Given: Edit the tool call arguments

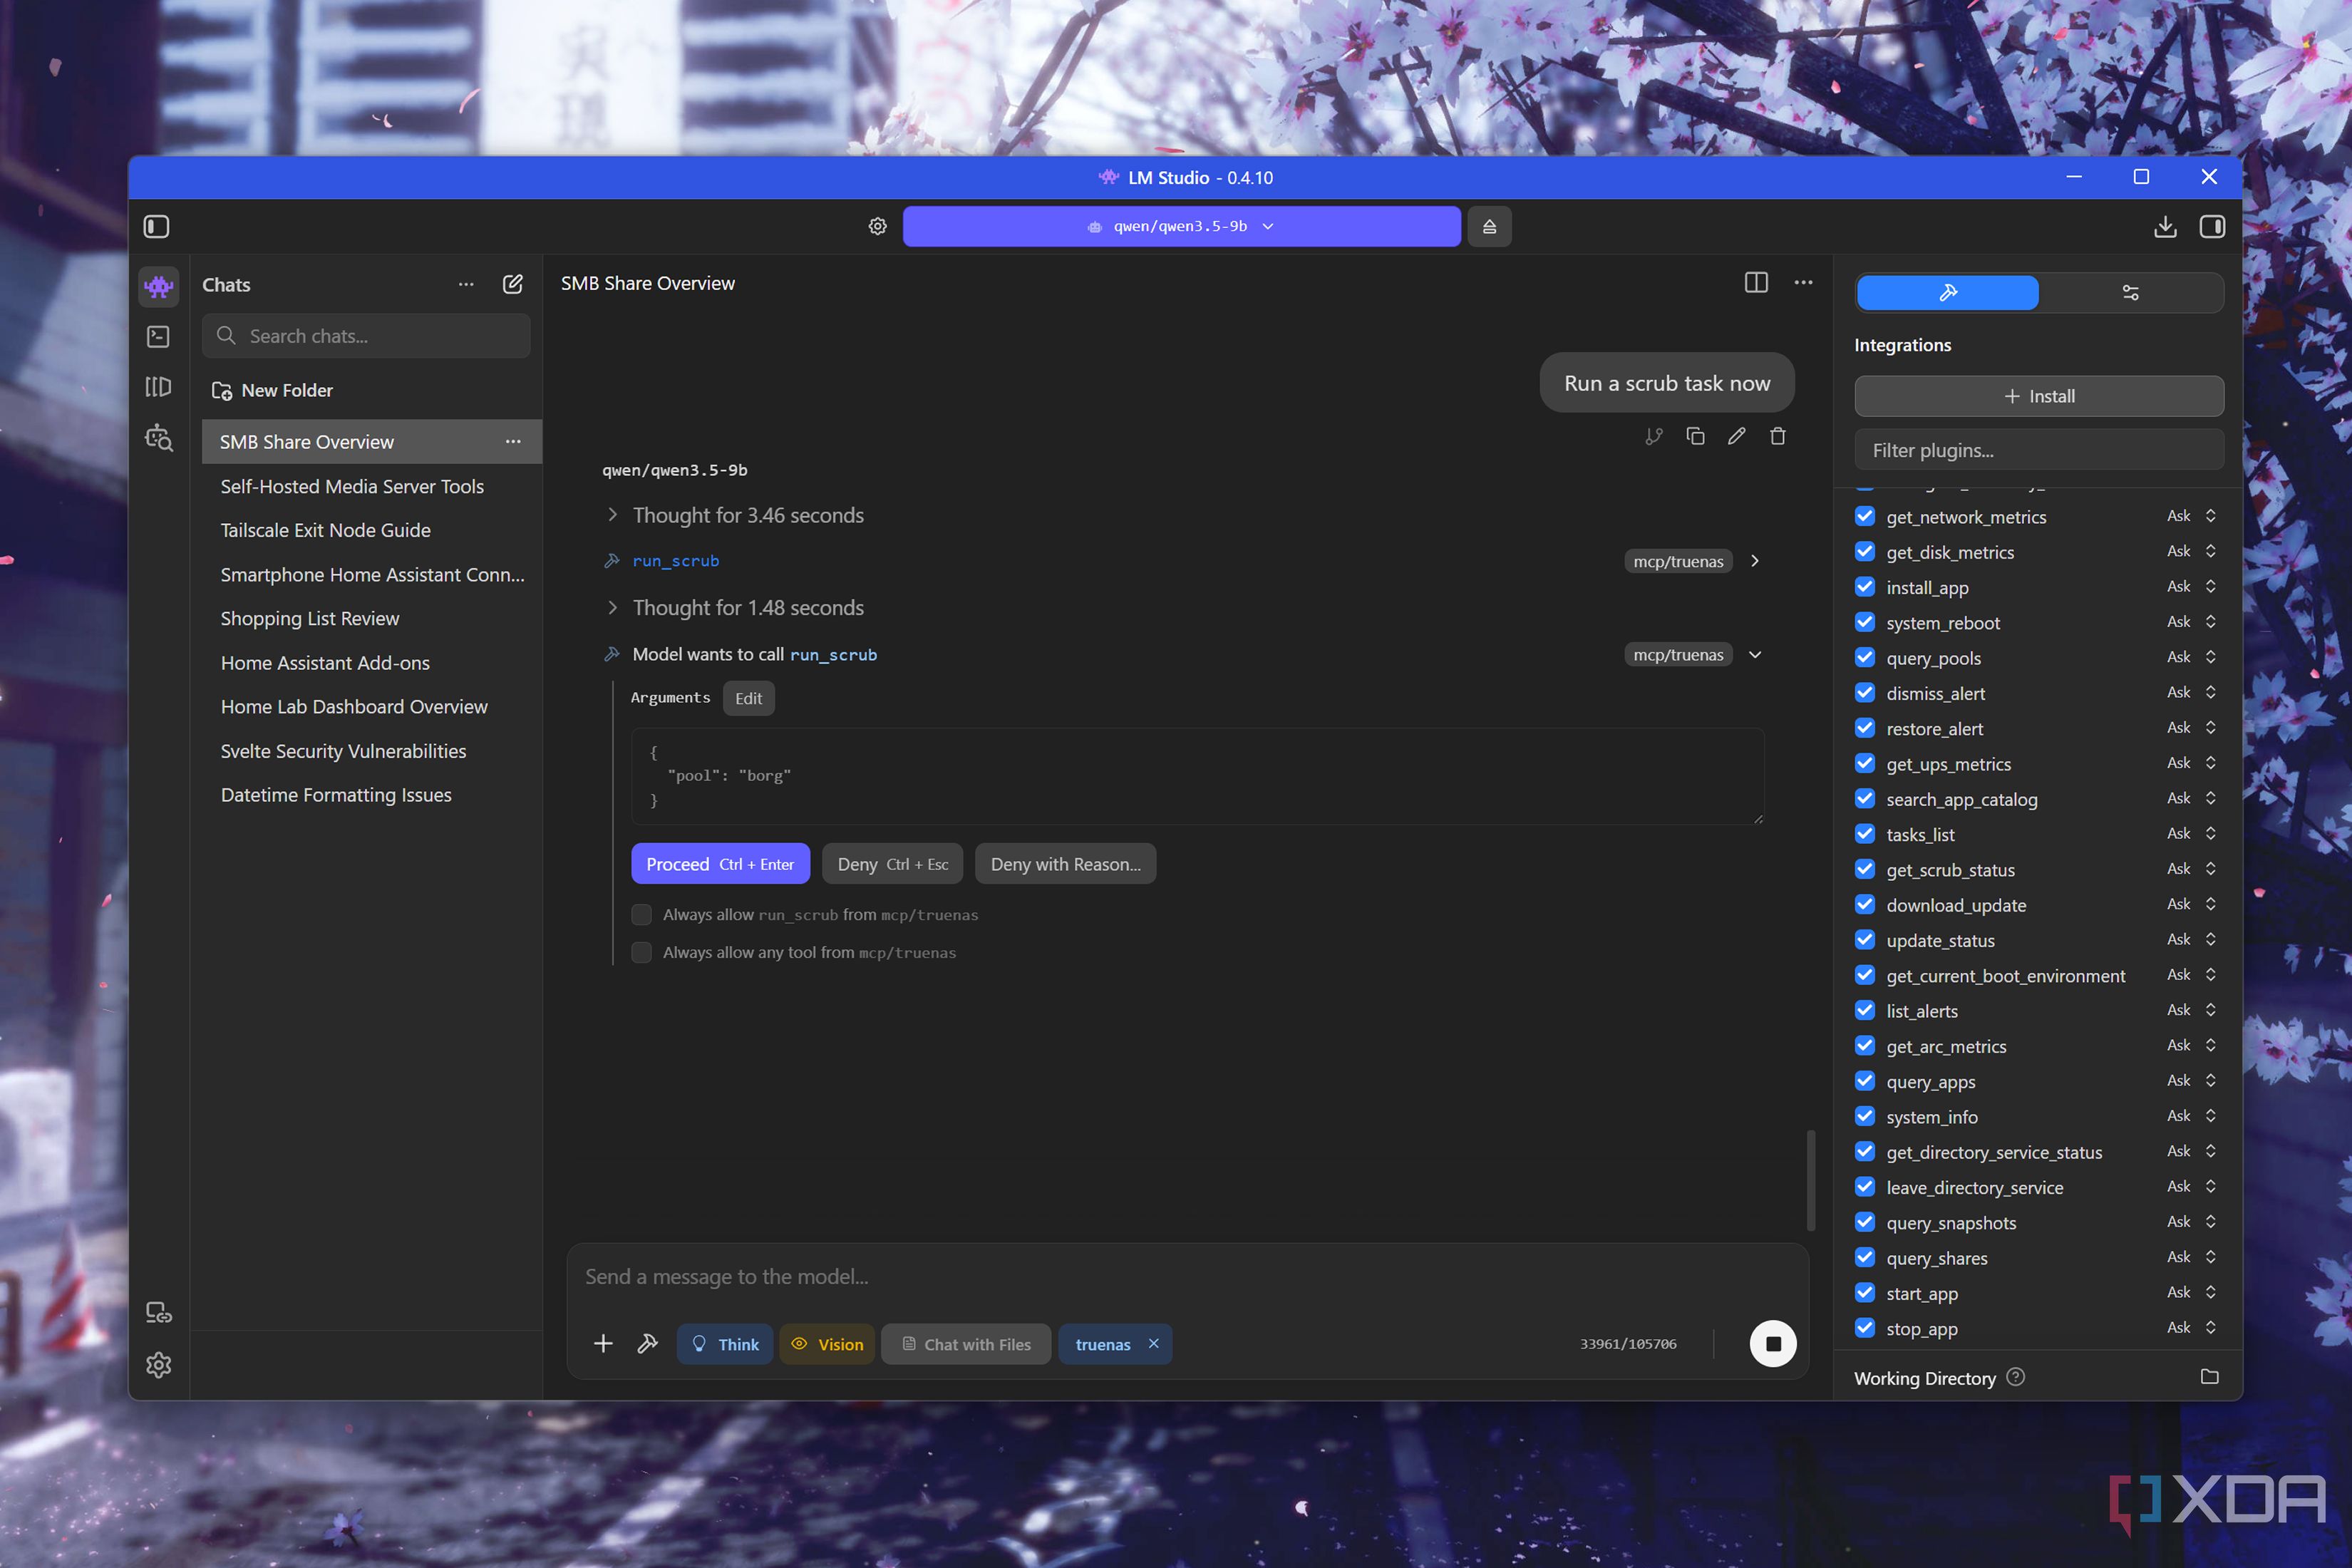Looking at the screenshot, I should click(x=748, y=698).
